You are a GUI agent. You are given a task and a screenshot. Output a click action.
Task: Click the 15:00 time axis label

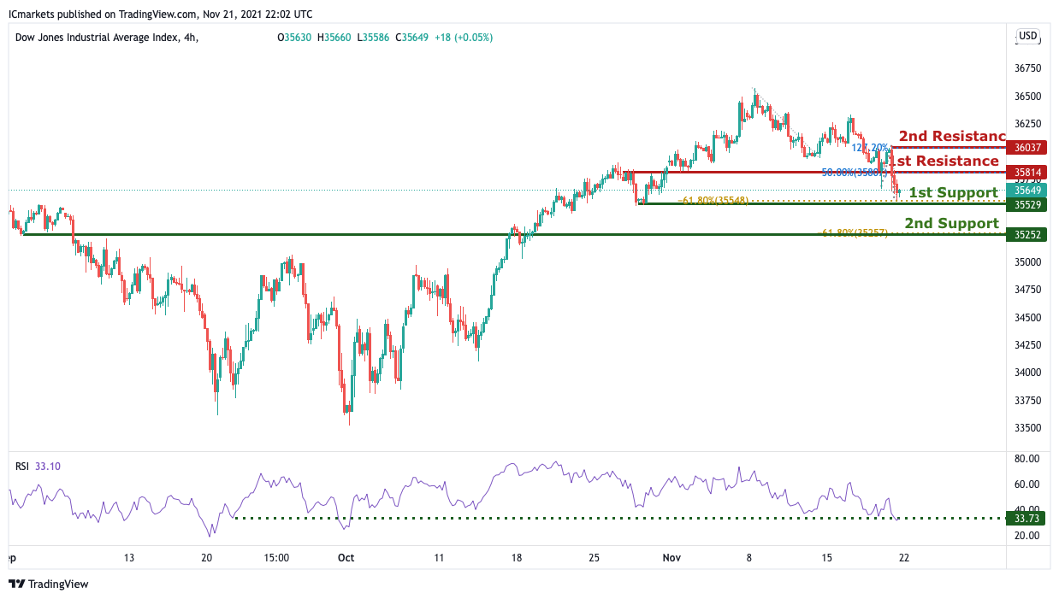tap(277, 558)
